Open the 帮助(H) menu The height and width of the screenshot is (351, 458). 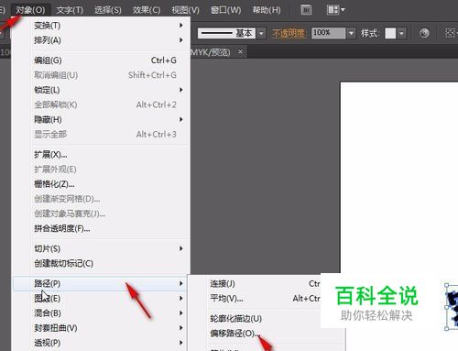(x=267, y=10)
